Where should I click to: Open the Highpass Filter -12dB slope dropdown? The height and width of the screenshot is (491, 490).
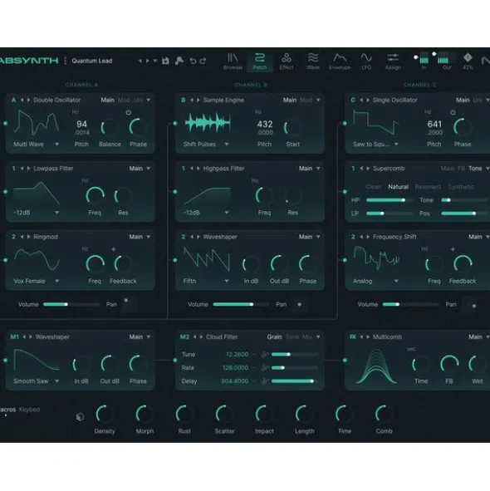pyautogui.click(x=206, y=213)
